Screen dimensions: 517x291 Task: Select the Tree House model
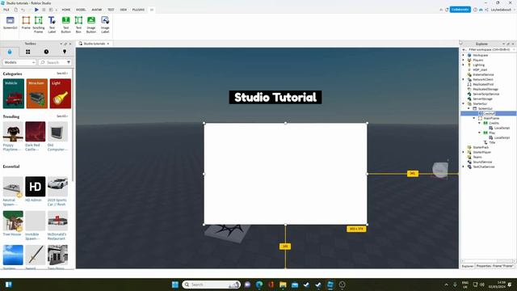(x=13, y=223)
